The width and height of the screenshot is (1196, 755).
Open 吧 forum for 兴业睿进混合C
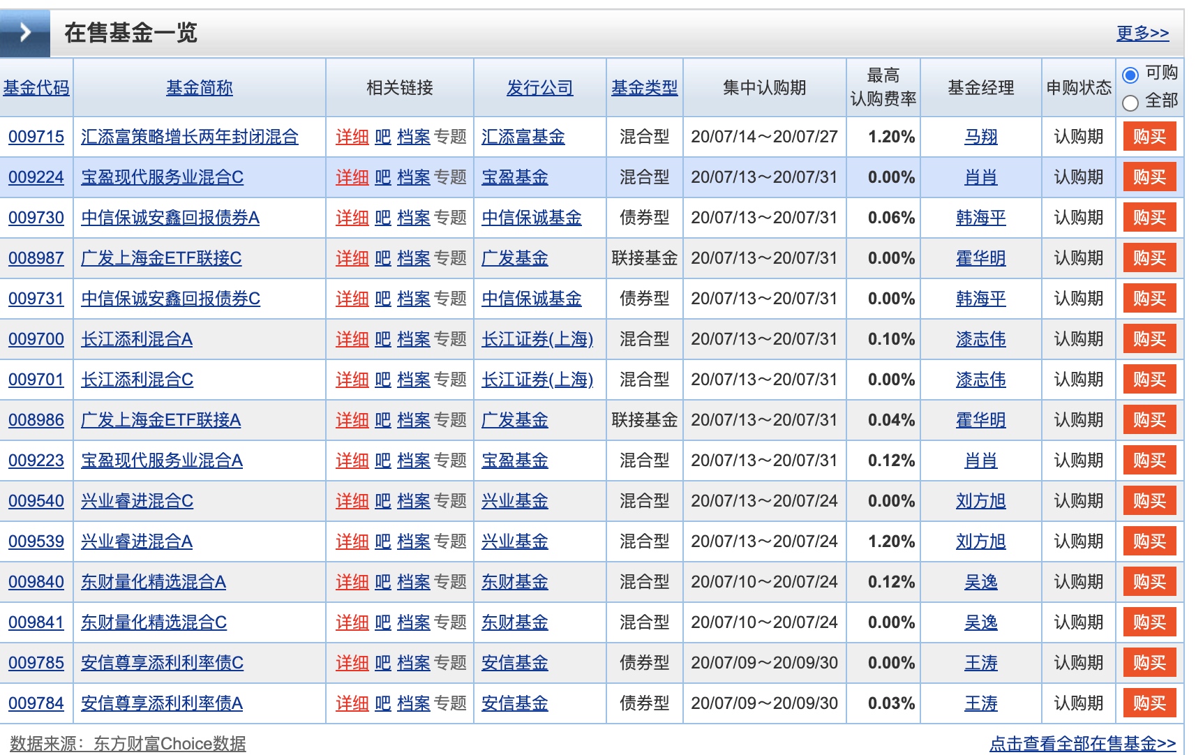[382, 501]
